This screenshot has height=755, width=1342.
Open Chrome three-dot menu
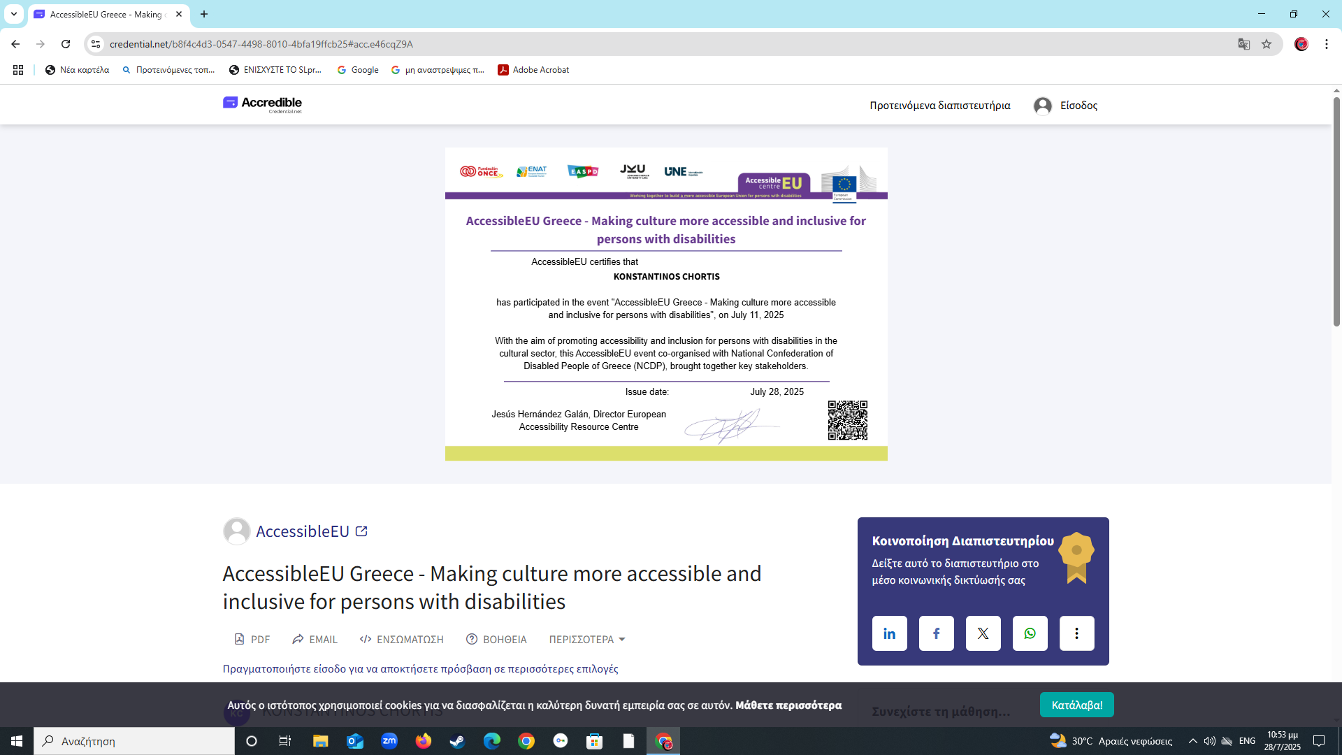(x=1327, y=44)
